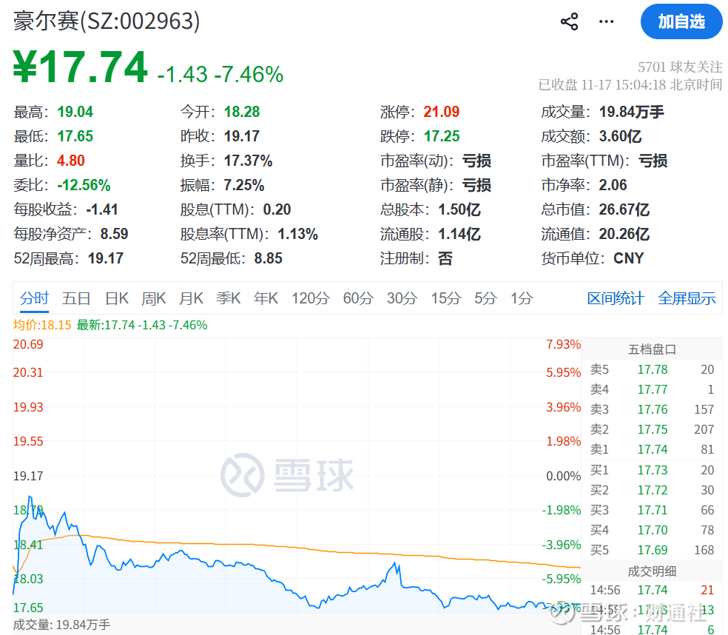This screenshot has height=635, width=728.
Task: Click the 跌停 value 17.25
Action: tap(442, 136)
